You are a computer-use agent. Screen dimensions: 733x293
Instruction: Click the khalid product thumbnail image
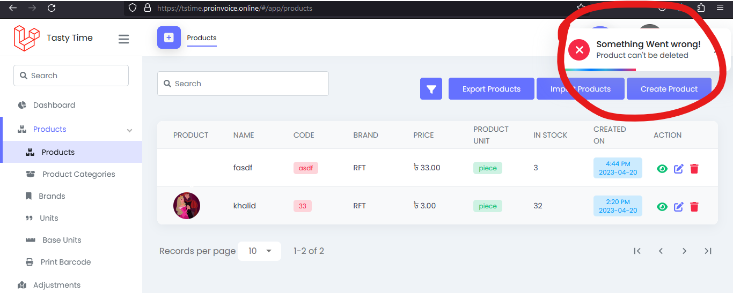point(187,206)
